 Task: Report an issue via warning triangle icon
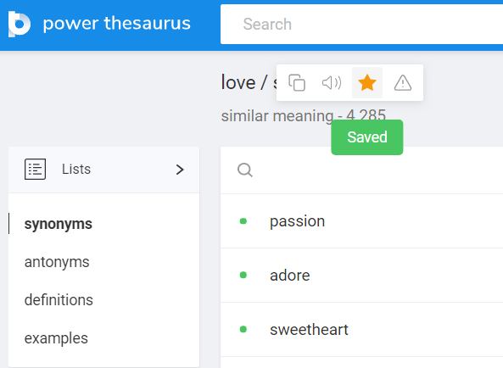[403, 83]
